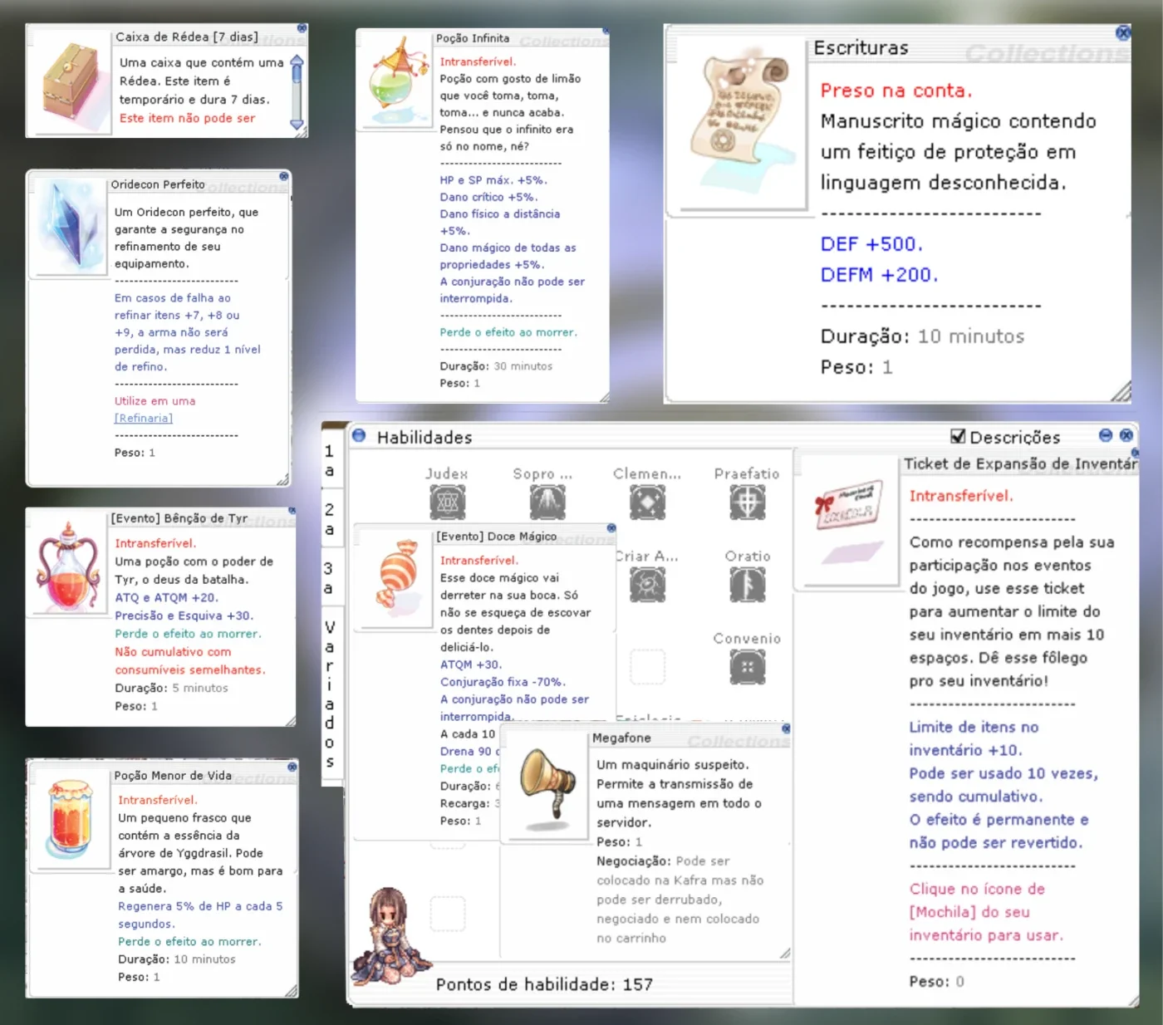Minimize the Habilidades window
The height and width of the screenshot is (1025, 1163).
[x=1106, y=435]
